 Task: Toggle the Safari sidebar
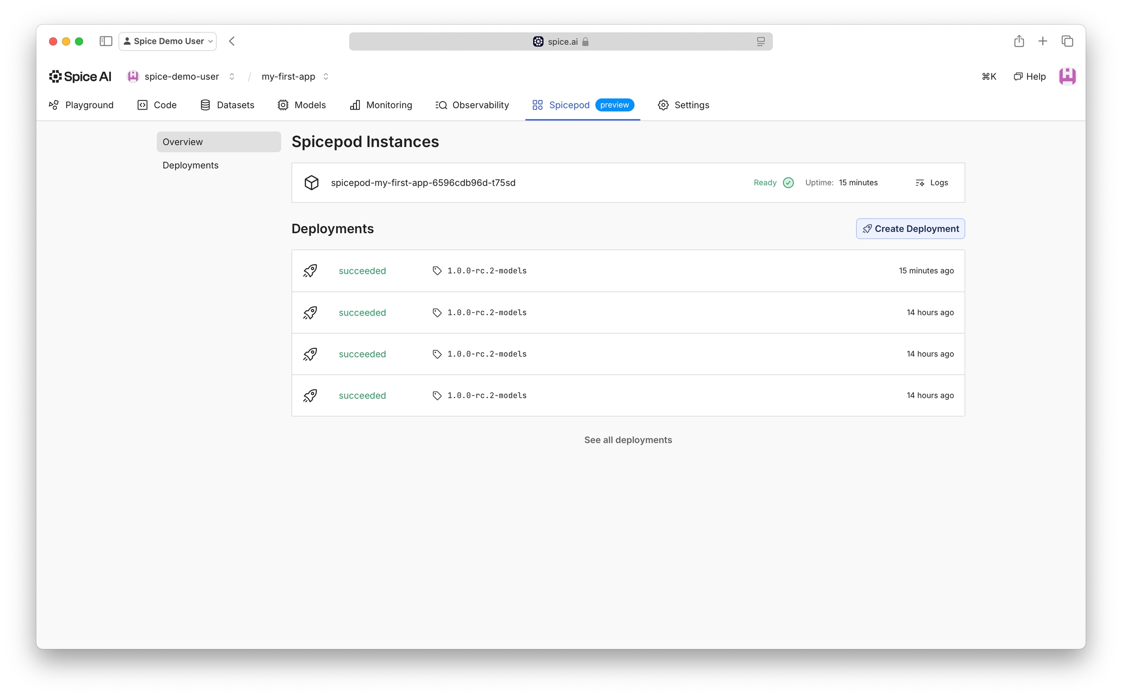point(106,41)
